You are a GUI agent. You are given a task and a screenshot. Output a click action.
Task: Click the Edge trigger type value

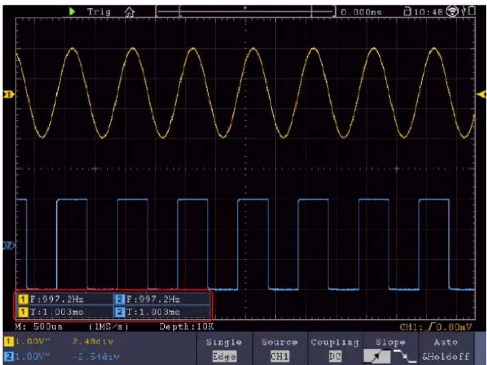[224, 357]
